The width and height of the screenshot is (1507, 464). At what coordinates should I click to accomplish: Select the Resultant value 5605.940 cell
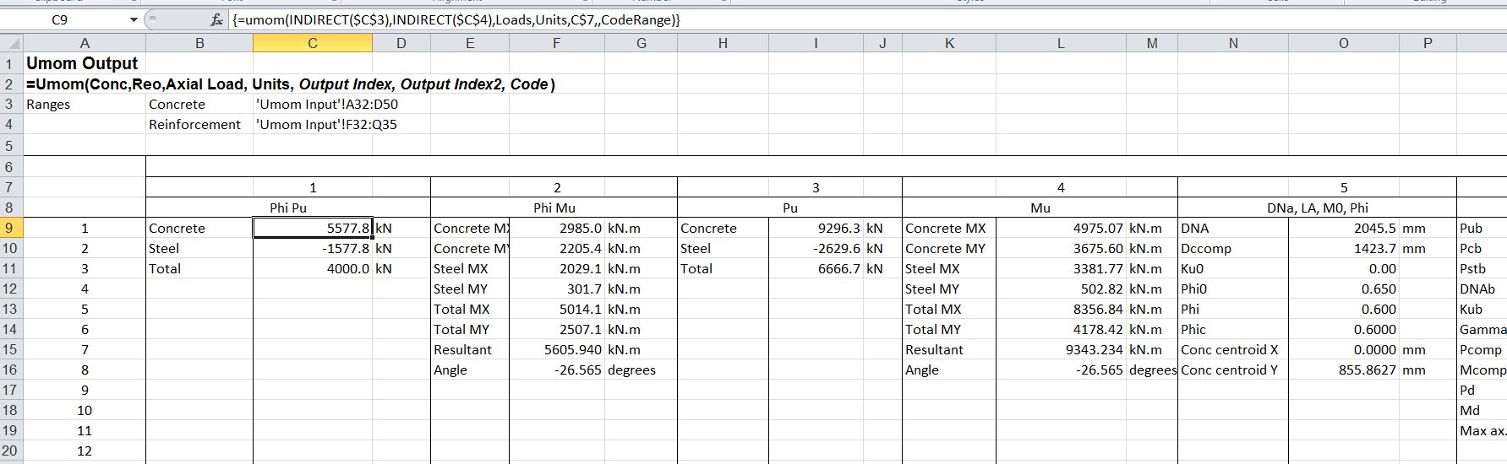[557, 349]
